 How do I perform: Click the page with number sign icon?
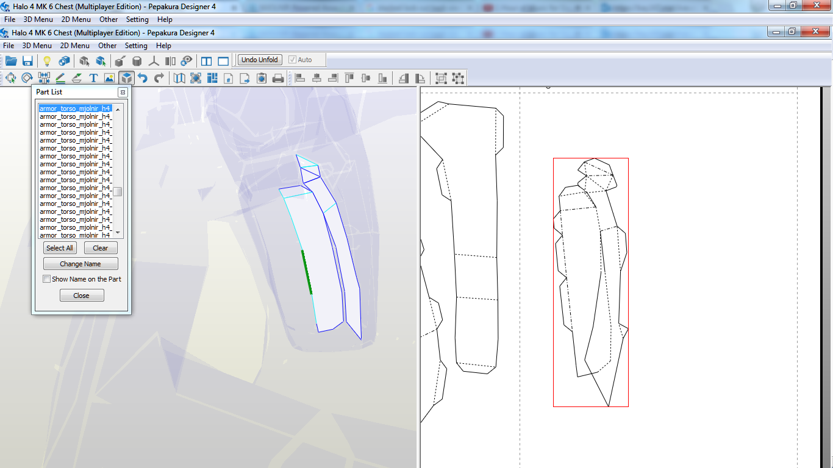(x=229, y=78)
